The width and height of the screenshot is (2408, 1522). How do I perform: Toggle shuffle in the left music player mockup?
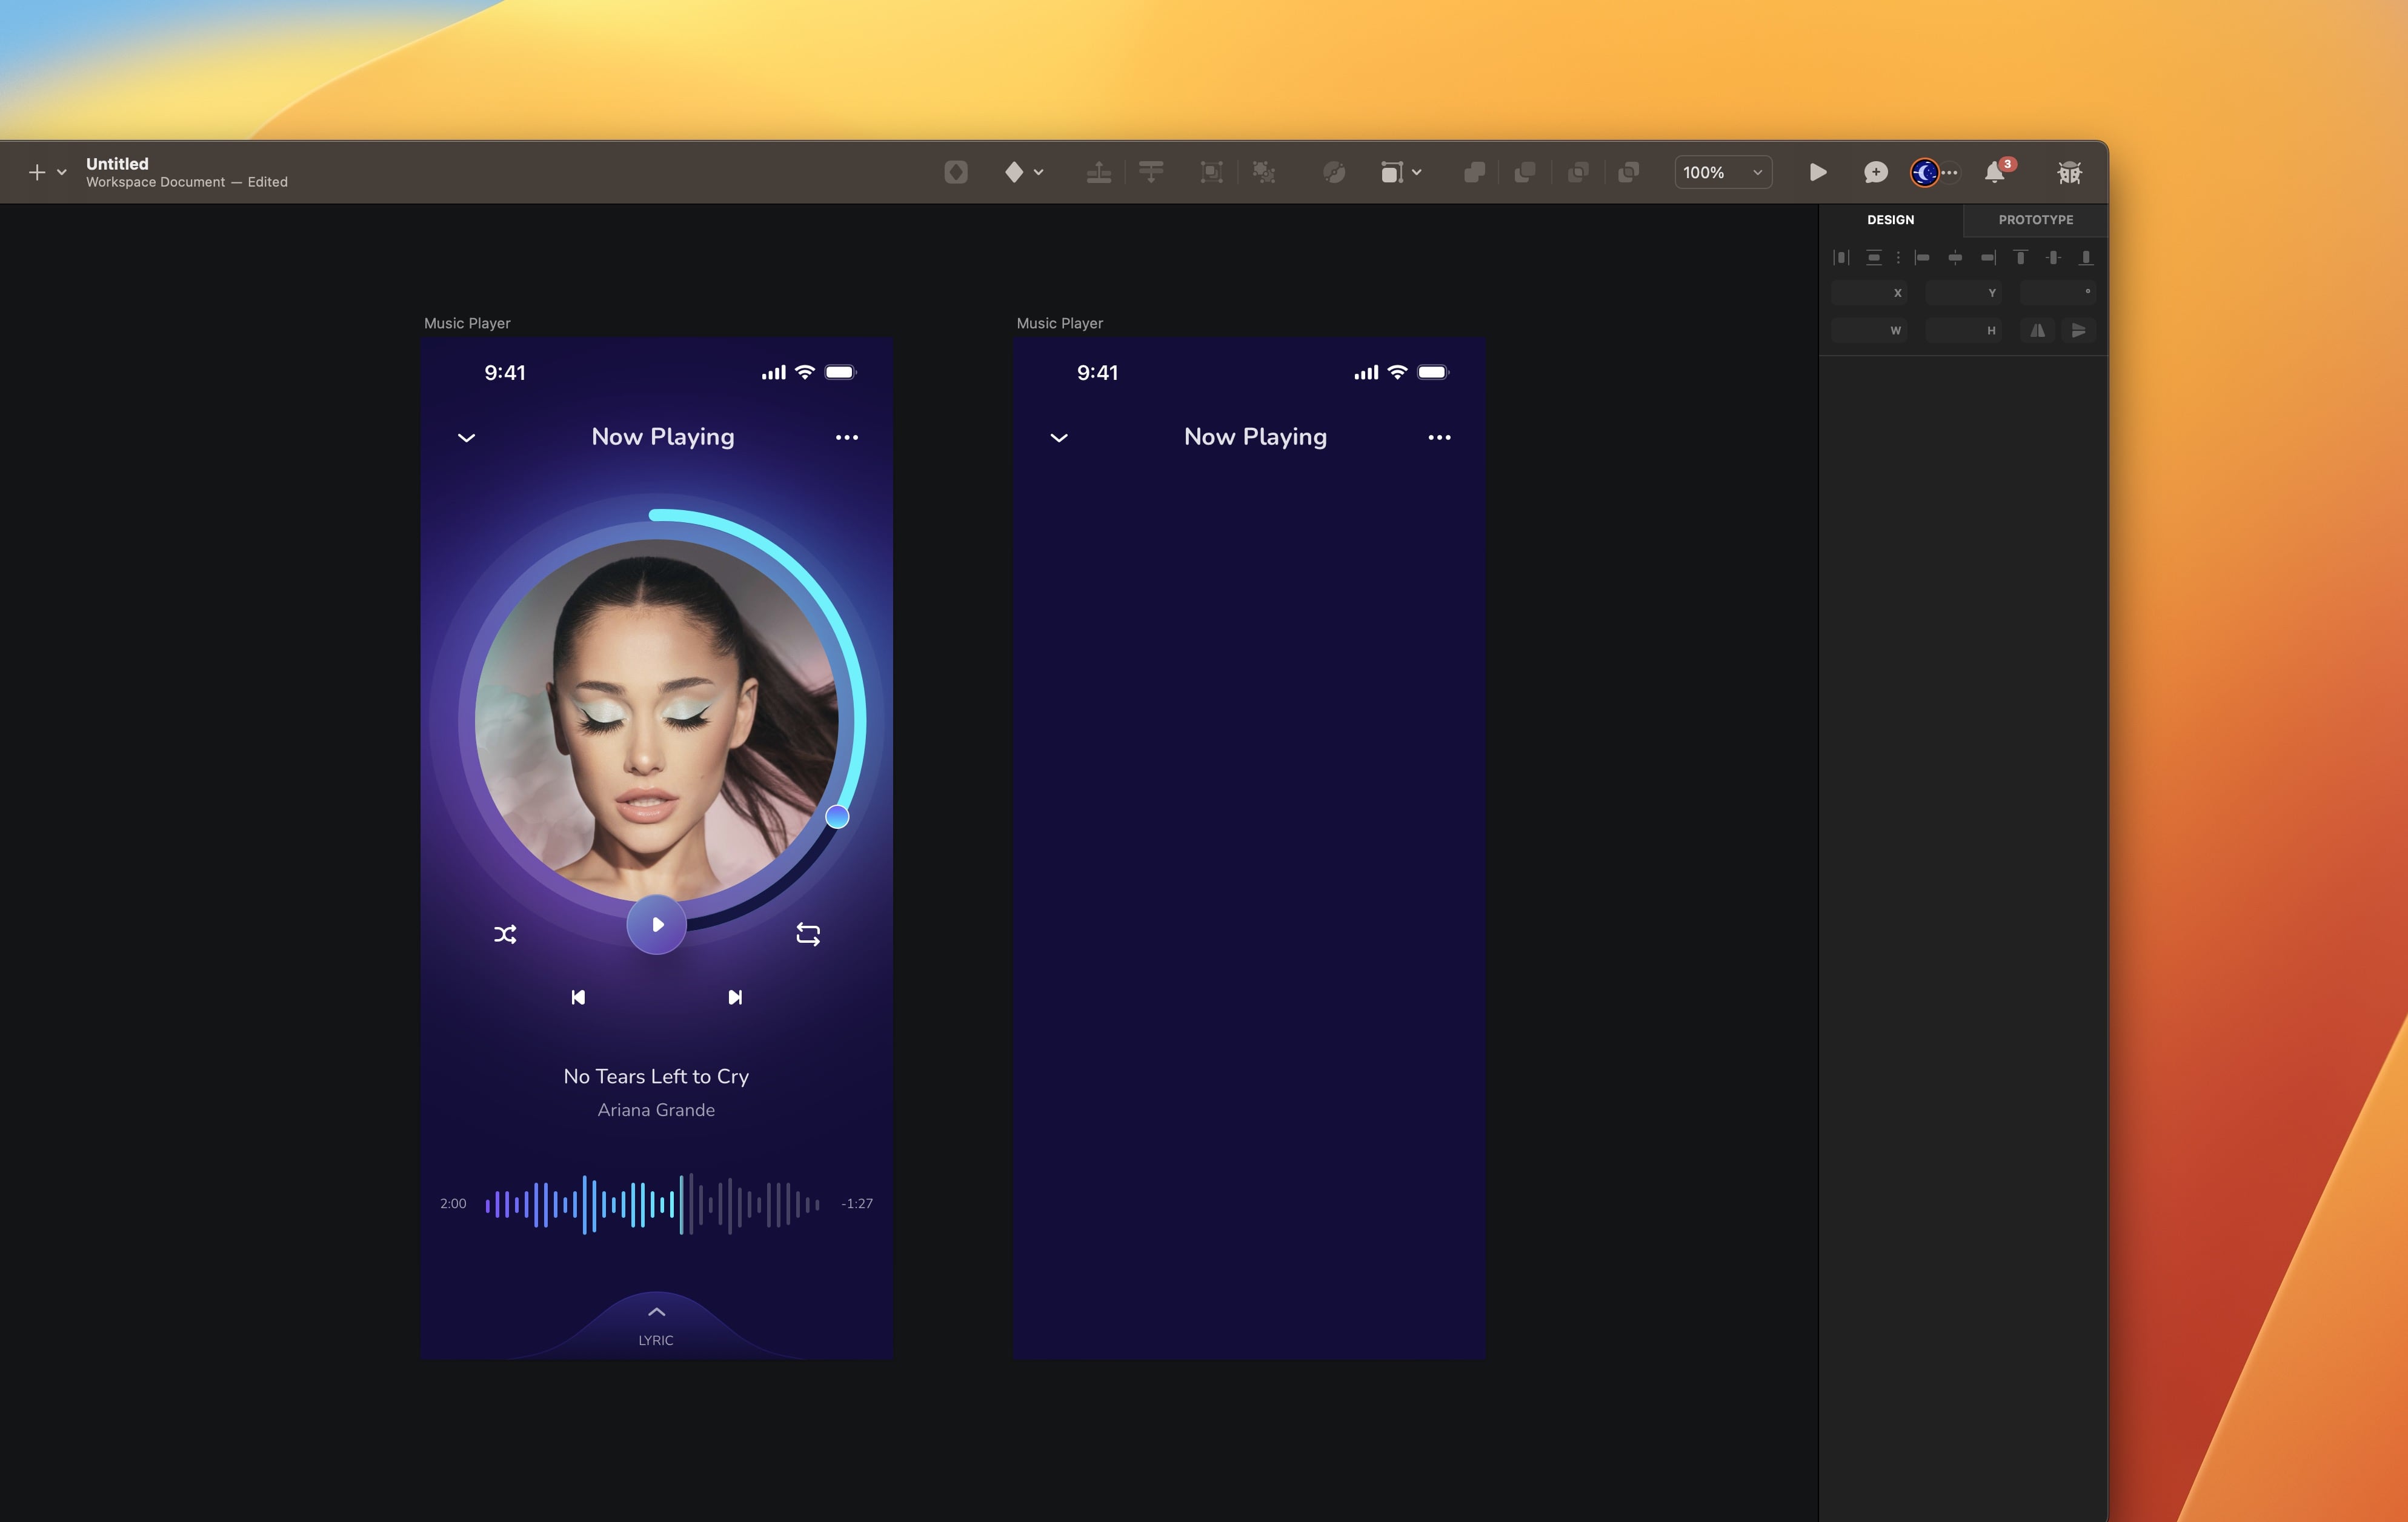[x=506, y=933]
